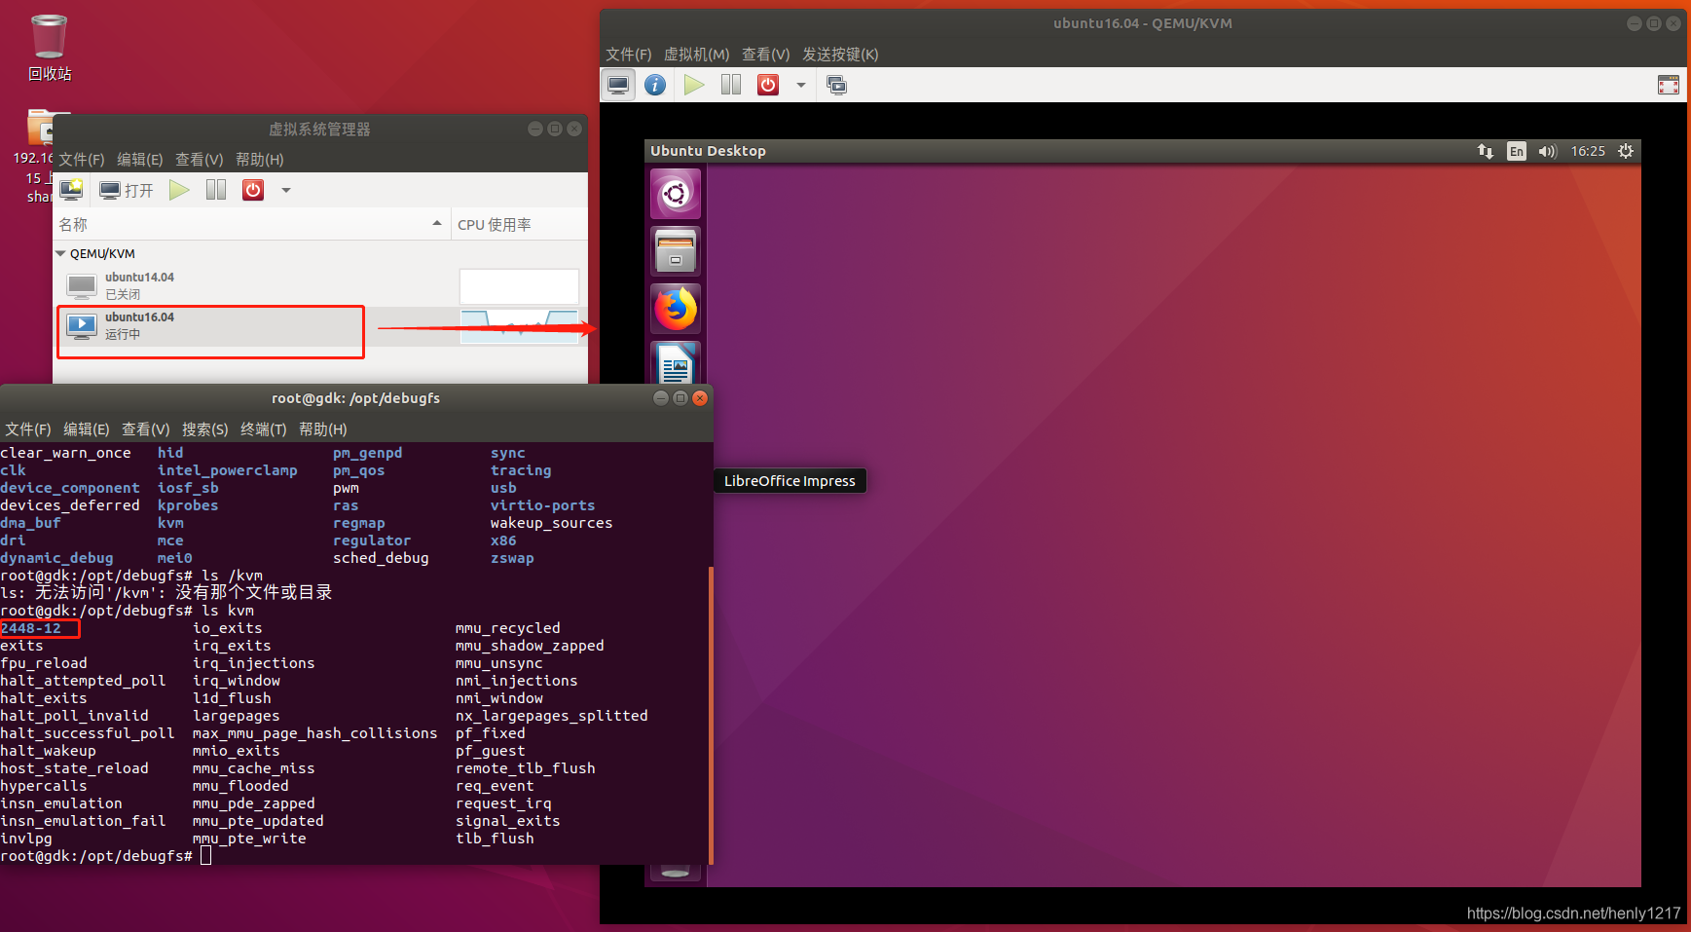This screenshot has width=1691, height=932.
Task: Open Ubuntu dash search in guest launcher
Action: [x=676, y=195]
